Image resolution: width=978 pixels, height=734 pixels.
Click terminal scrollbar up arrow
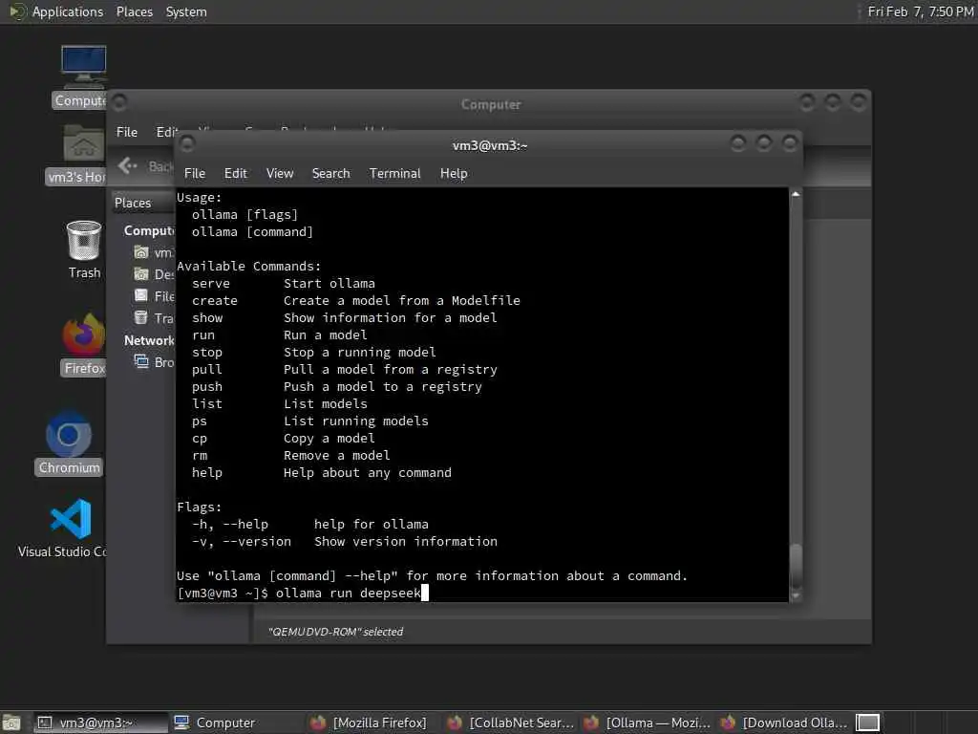(x=796, y=194)
